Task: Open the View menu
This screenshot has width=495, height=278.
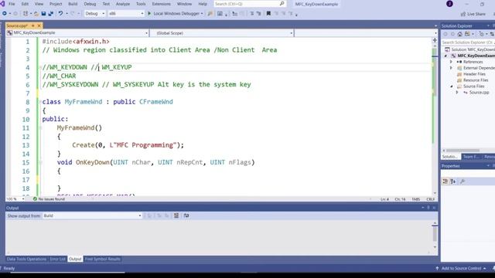Action: [39, 4]
